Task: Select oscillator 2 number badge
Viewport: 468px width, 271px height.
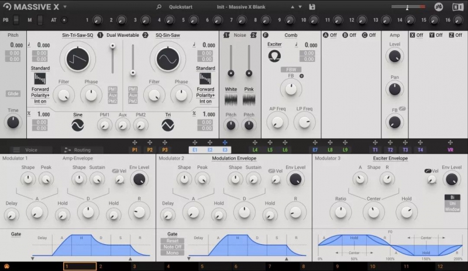Action: click(x=145, y=35)
